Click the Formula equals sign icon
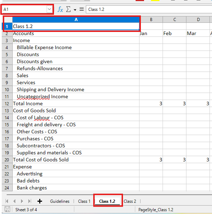The width and height of the screenshot is (212, 214). 81,9
